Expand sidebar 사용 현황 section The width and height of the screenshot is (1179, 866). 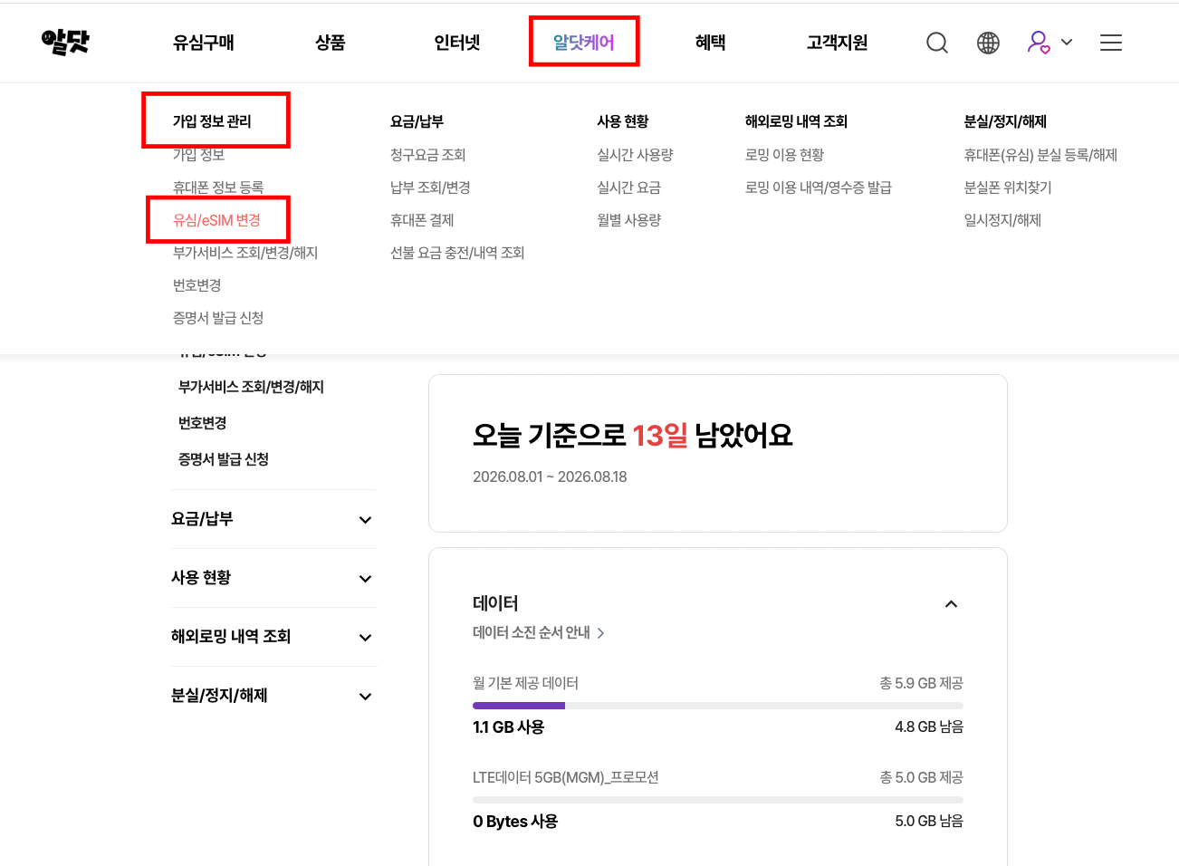(x=273, y=578)
